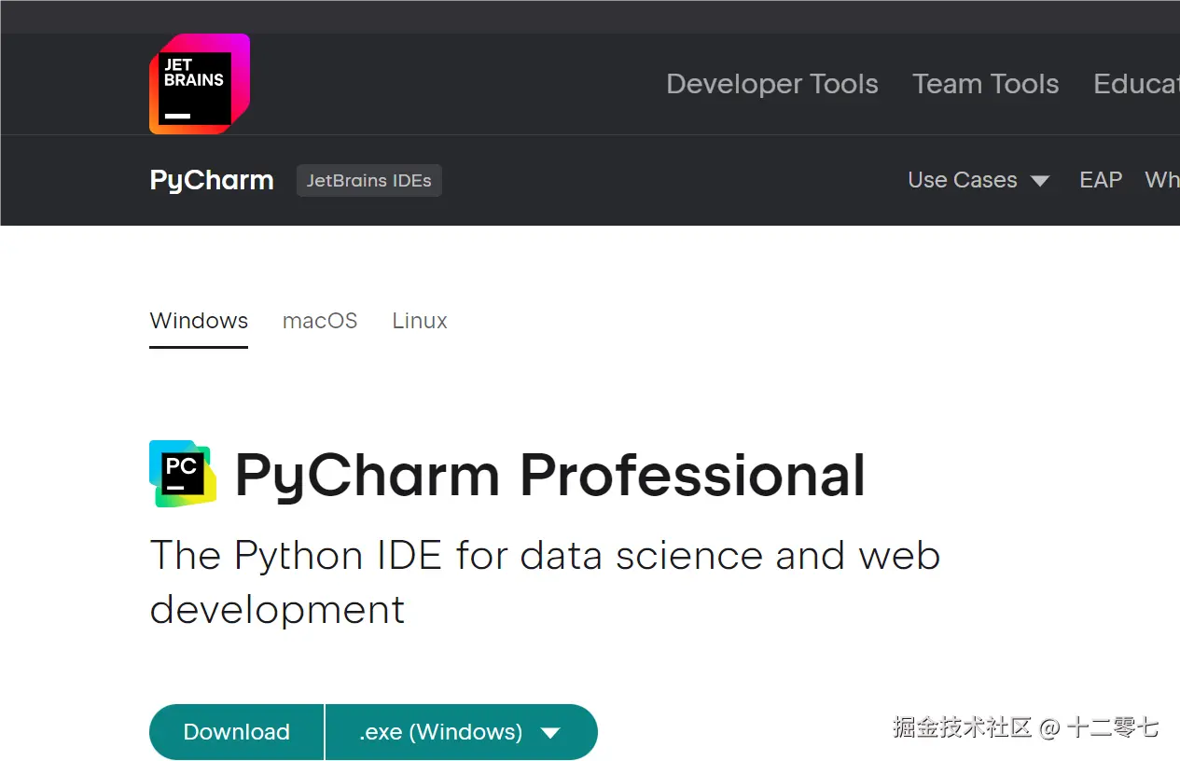Click the cut-off "Wh" navigation item
The height and width of the screenshot is (761, 1180).
pyautogui.click(x=1161, y=180)
